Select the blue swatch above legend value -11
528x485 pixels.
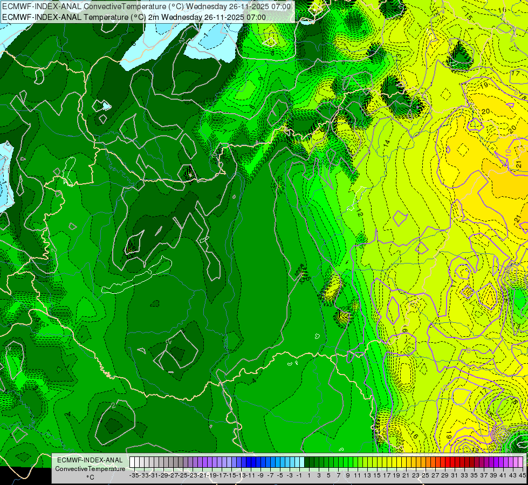[248, 462]
